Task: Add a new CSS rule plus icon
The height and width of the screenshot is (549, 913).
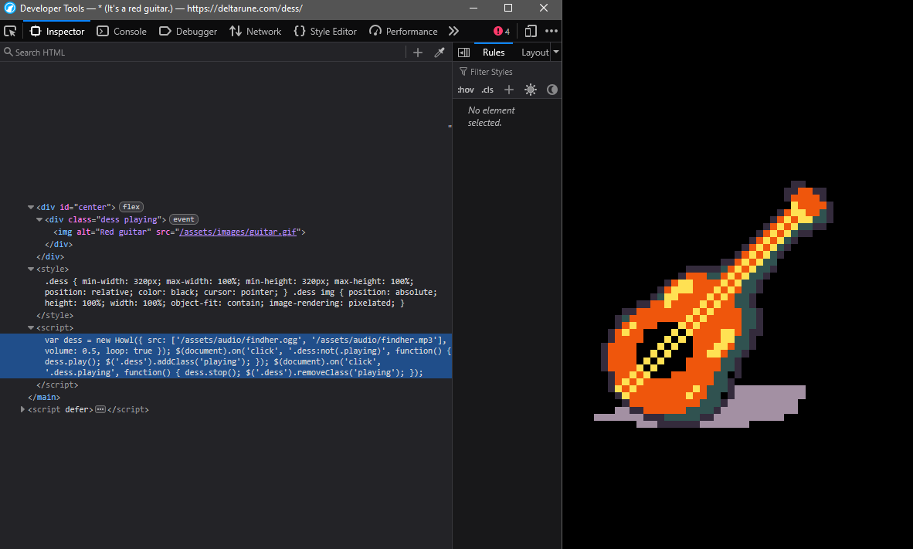Action: click(x=509, y=90)
